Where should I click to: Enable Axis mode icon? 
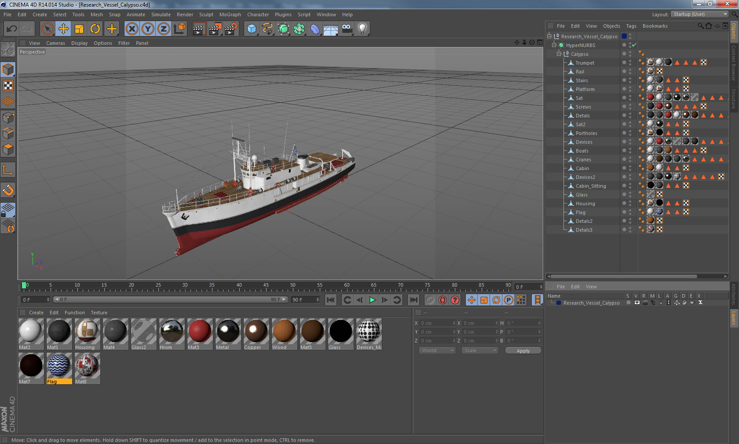tap(8, 170)
